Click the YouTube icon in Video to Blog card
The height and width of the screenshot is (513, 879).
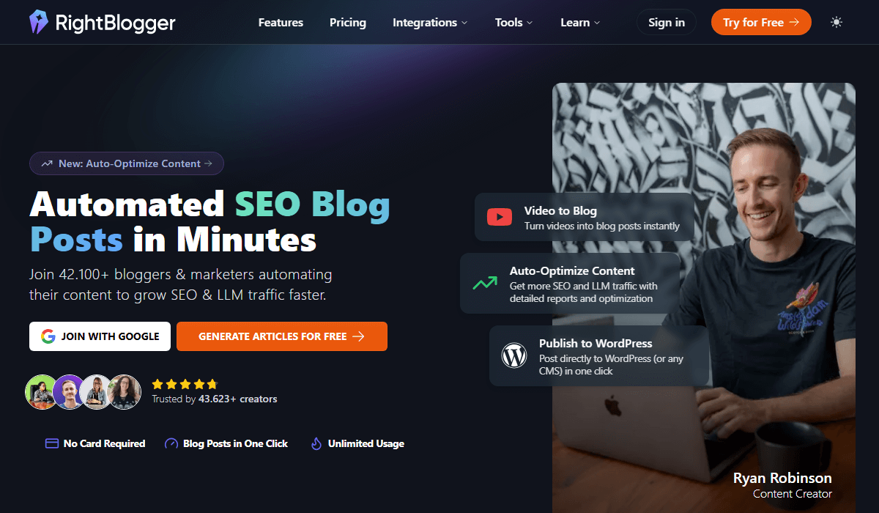(x=500, y=217)
